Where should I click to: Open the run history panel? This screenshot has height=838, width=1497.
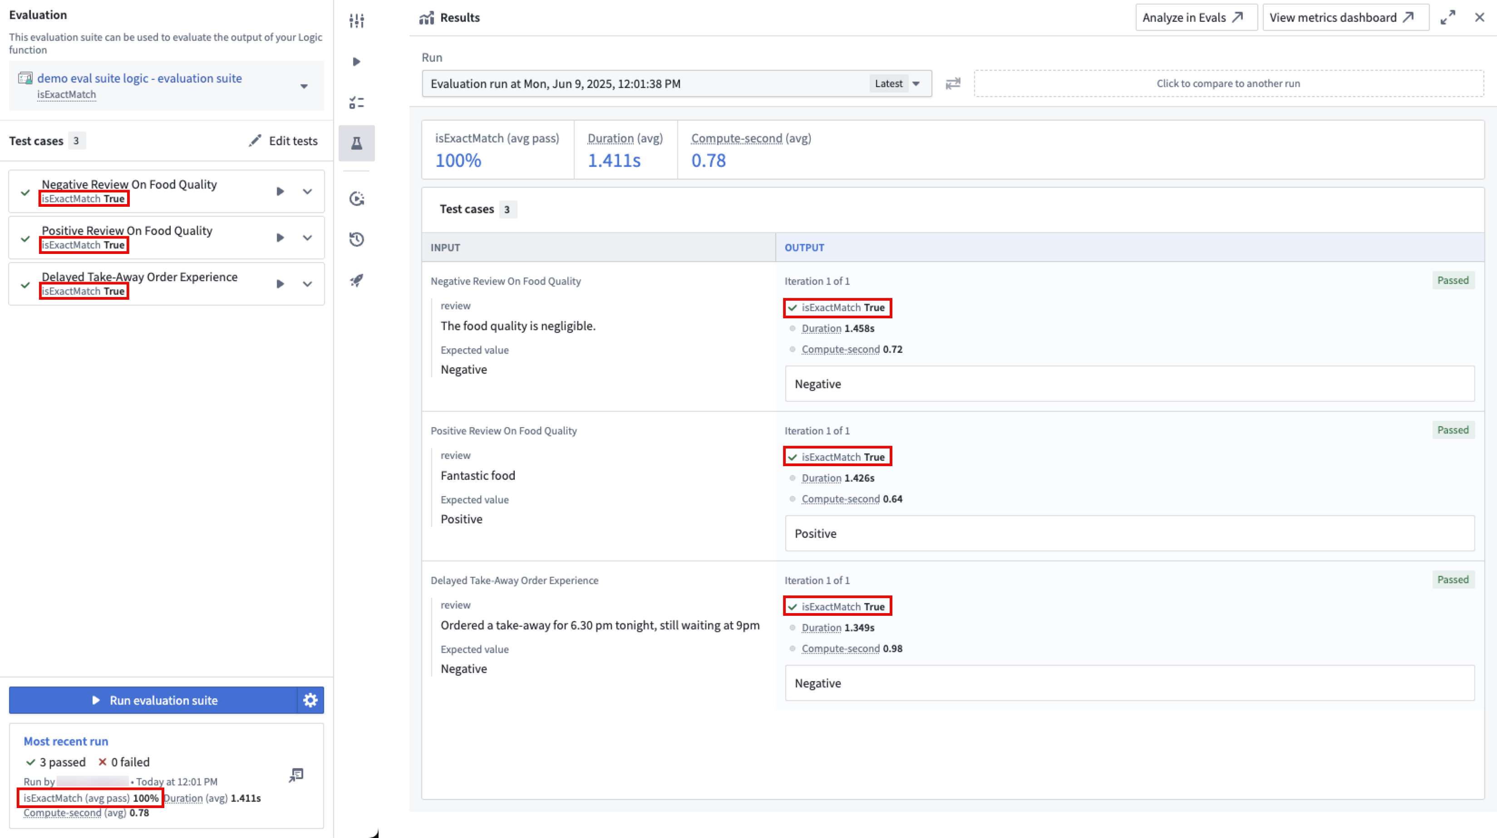click(356, 239)
